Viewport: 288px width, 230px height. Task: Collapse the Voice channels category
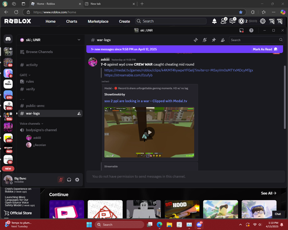point(31,124)
